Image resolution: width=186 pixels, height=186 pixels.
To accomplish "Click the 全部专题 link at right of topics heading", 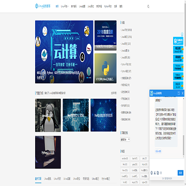I will 113,93.
